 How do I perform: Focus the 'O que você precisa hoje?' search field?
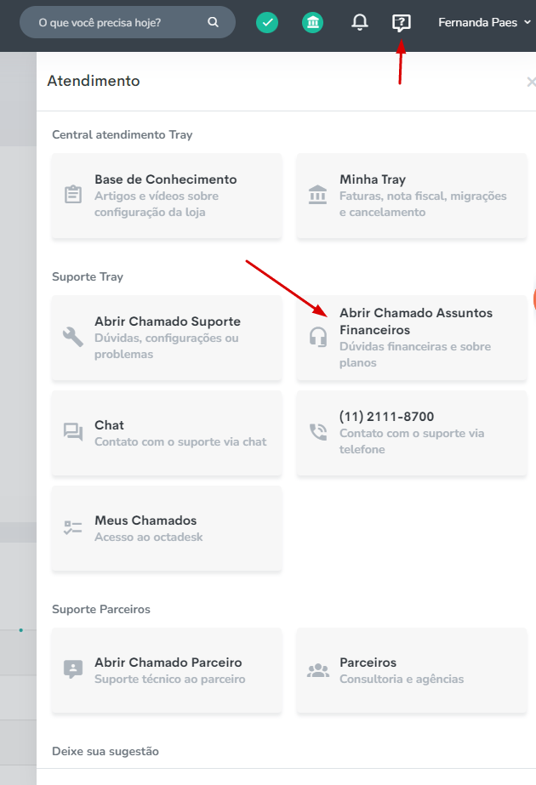coord(128,22)
